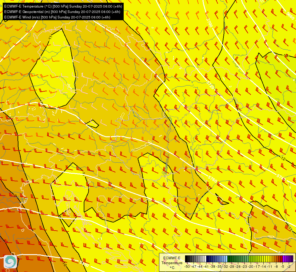Click the -8 label on the legend

pyautogui.click(x=276, y=267)
